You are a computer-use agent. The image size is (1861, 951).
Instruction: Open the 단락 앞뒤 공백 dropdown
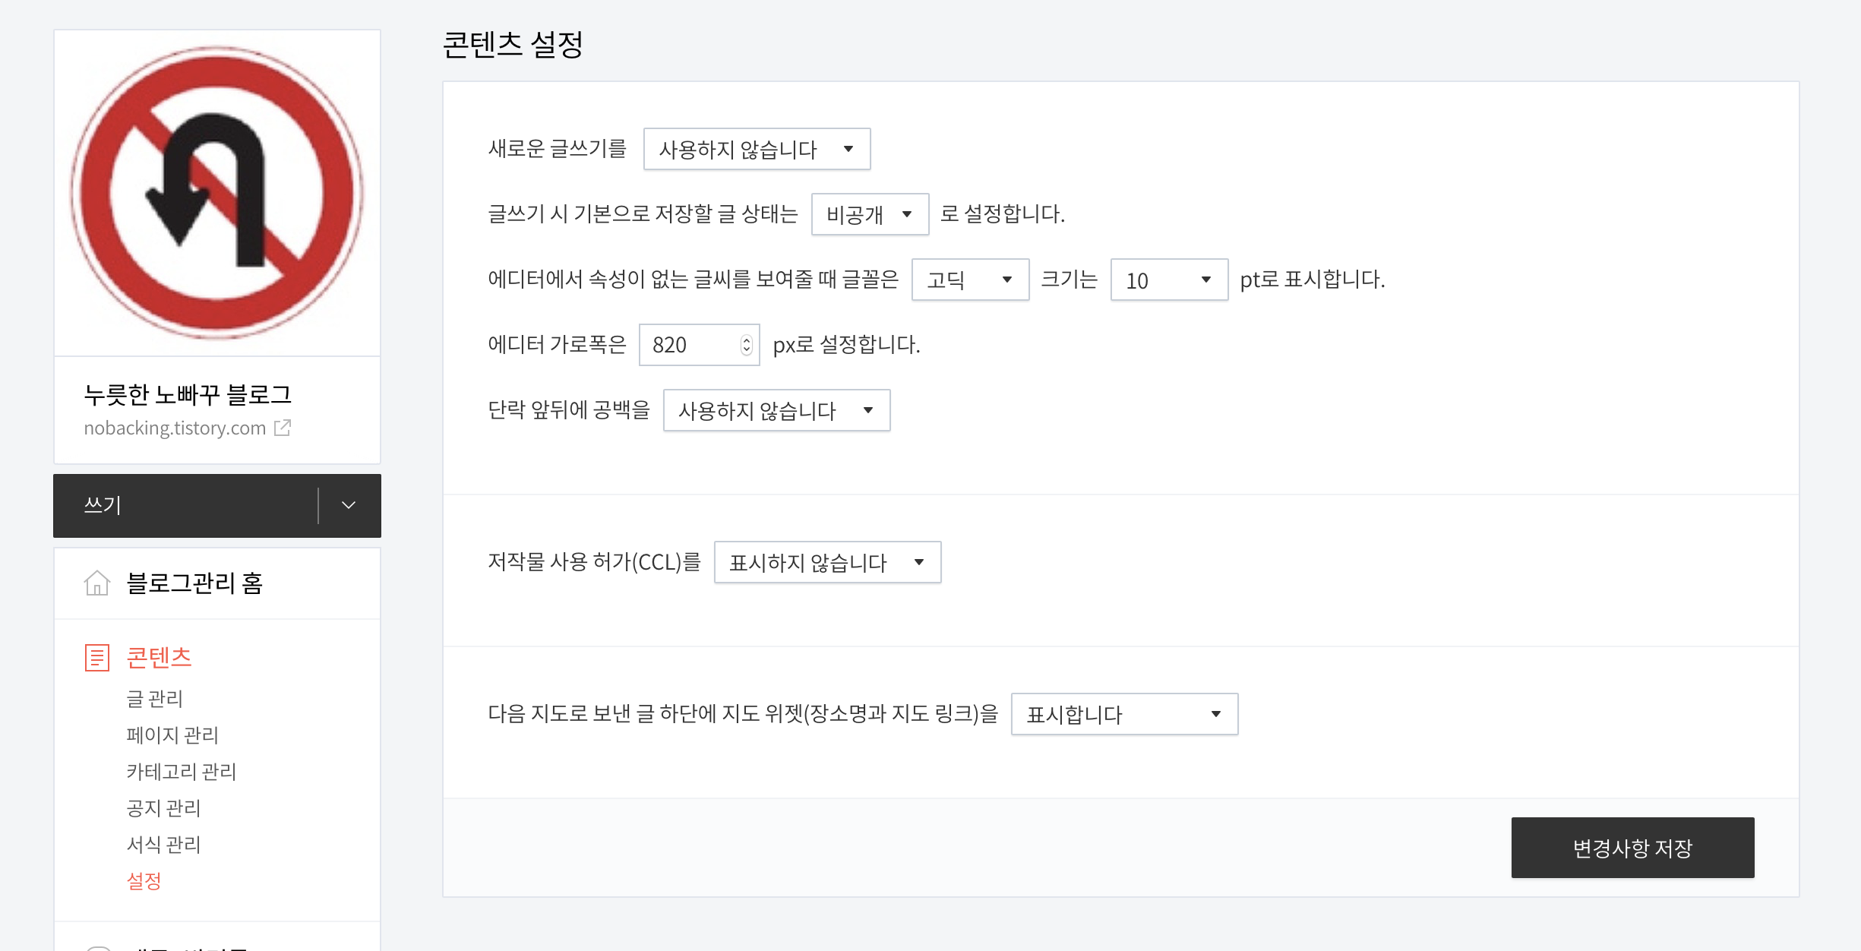[776, 410]
